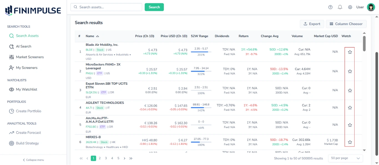Open Create Portfolio from the sidebar
Image resolution: width=379 pixels, height=165 pixels.
click(x=12, y=111)
